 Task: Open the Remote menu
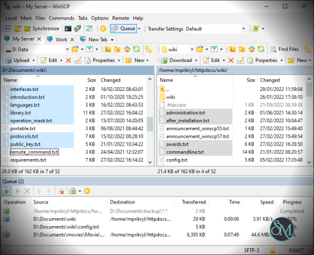click(x=121, y=18)
